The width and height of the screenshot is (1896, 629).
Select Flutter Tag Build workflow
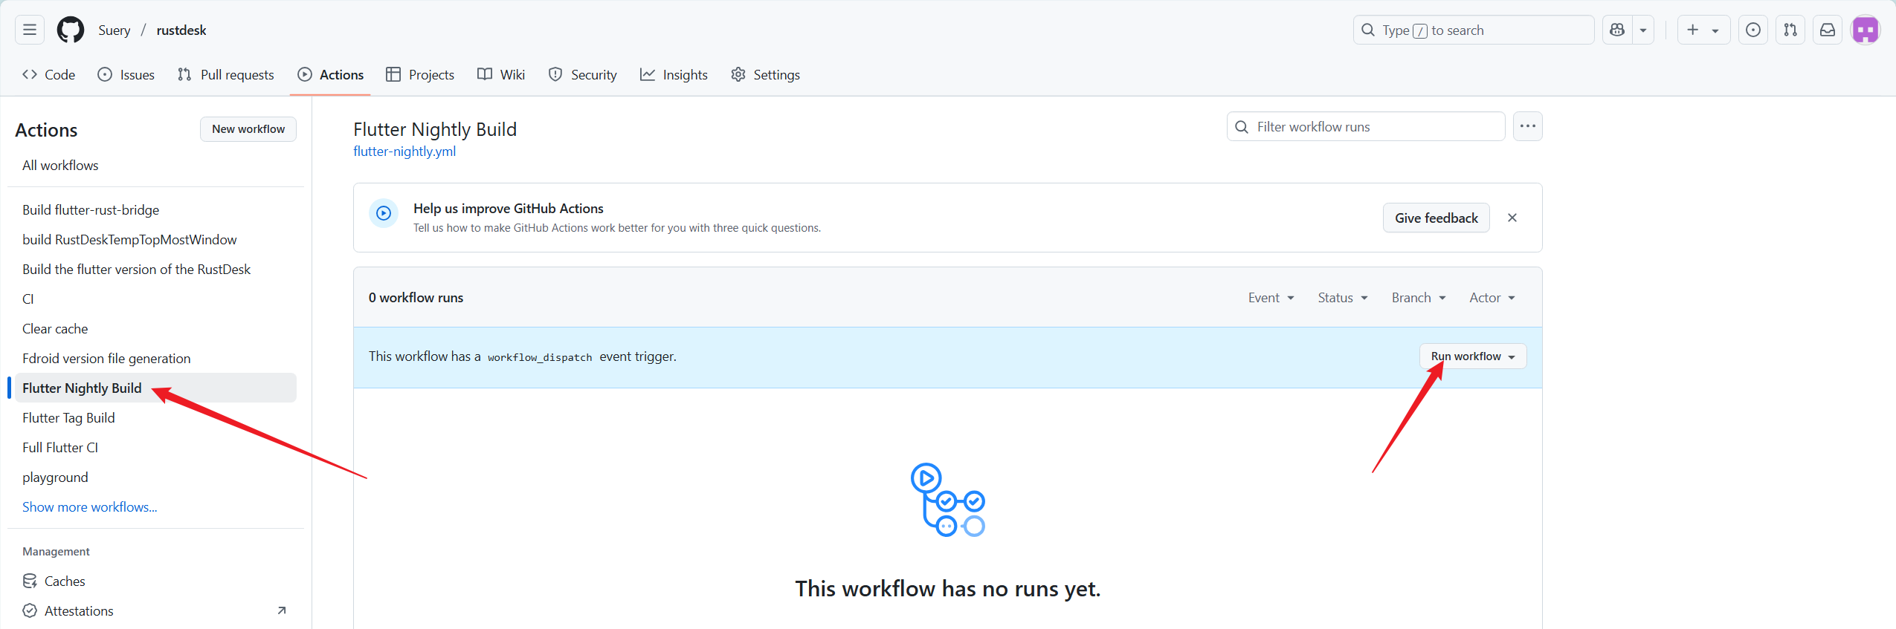pos(155,417)
